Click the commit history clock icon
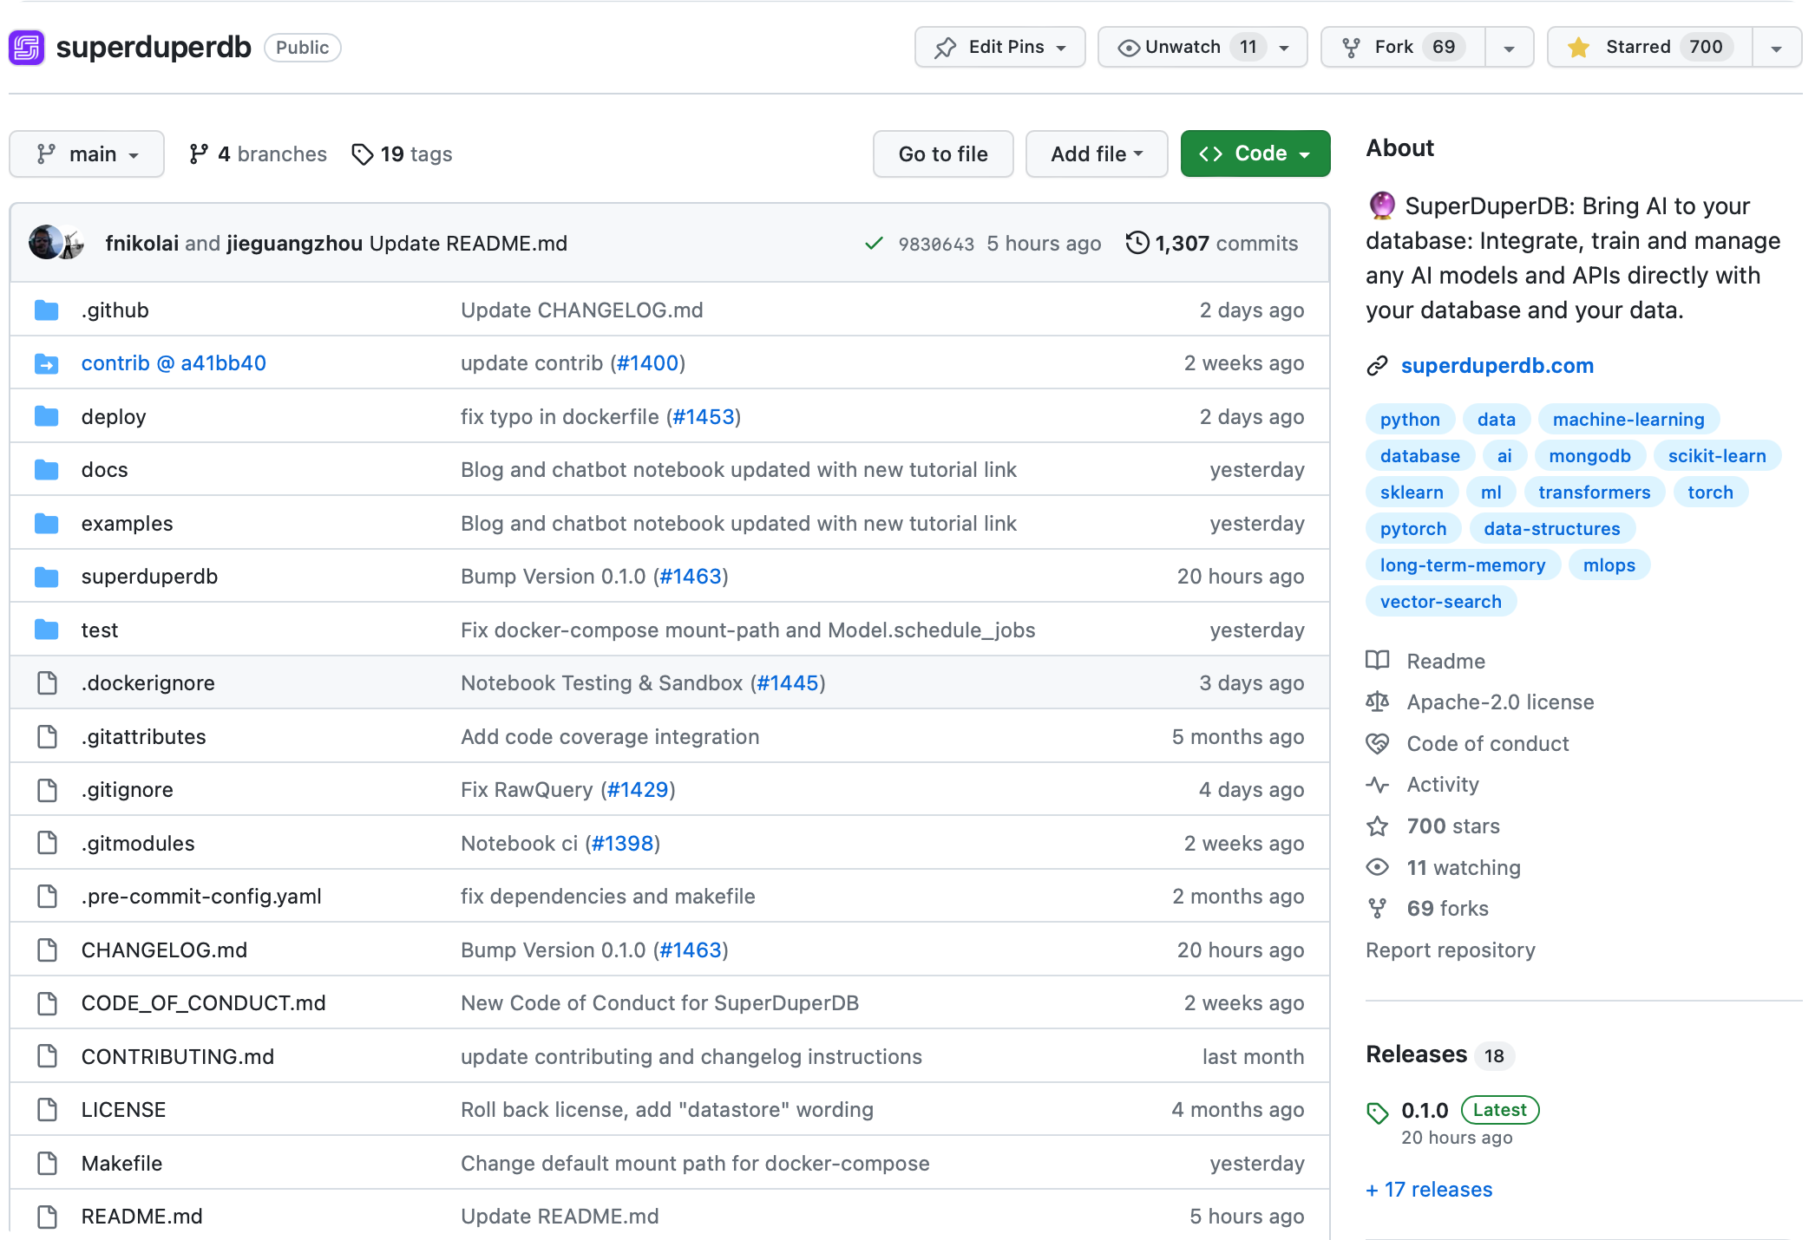Screen dimensions: 1815x1240 point(1137,243)
